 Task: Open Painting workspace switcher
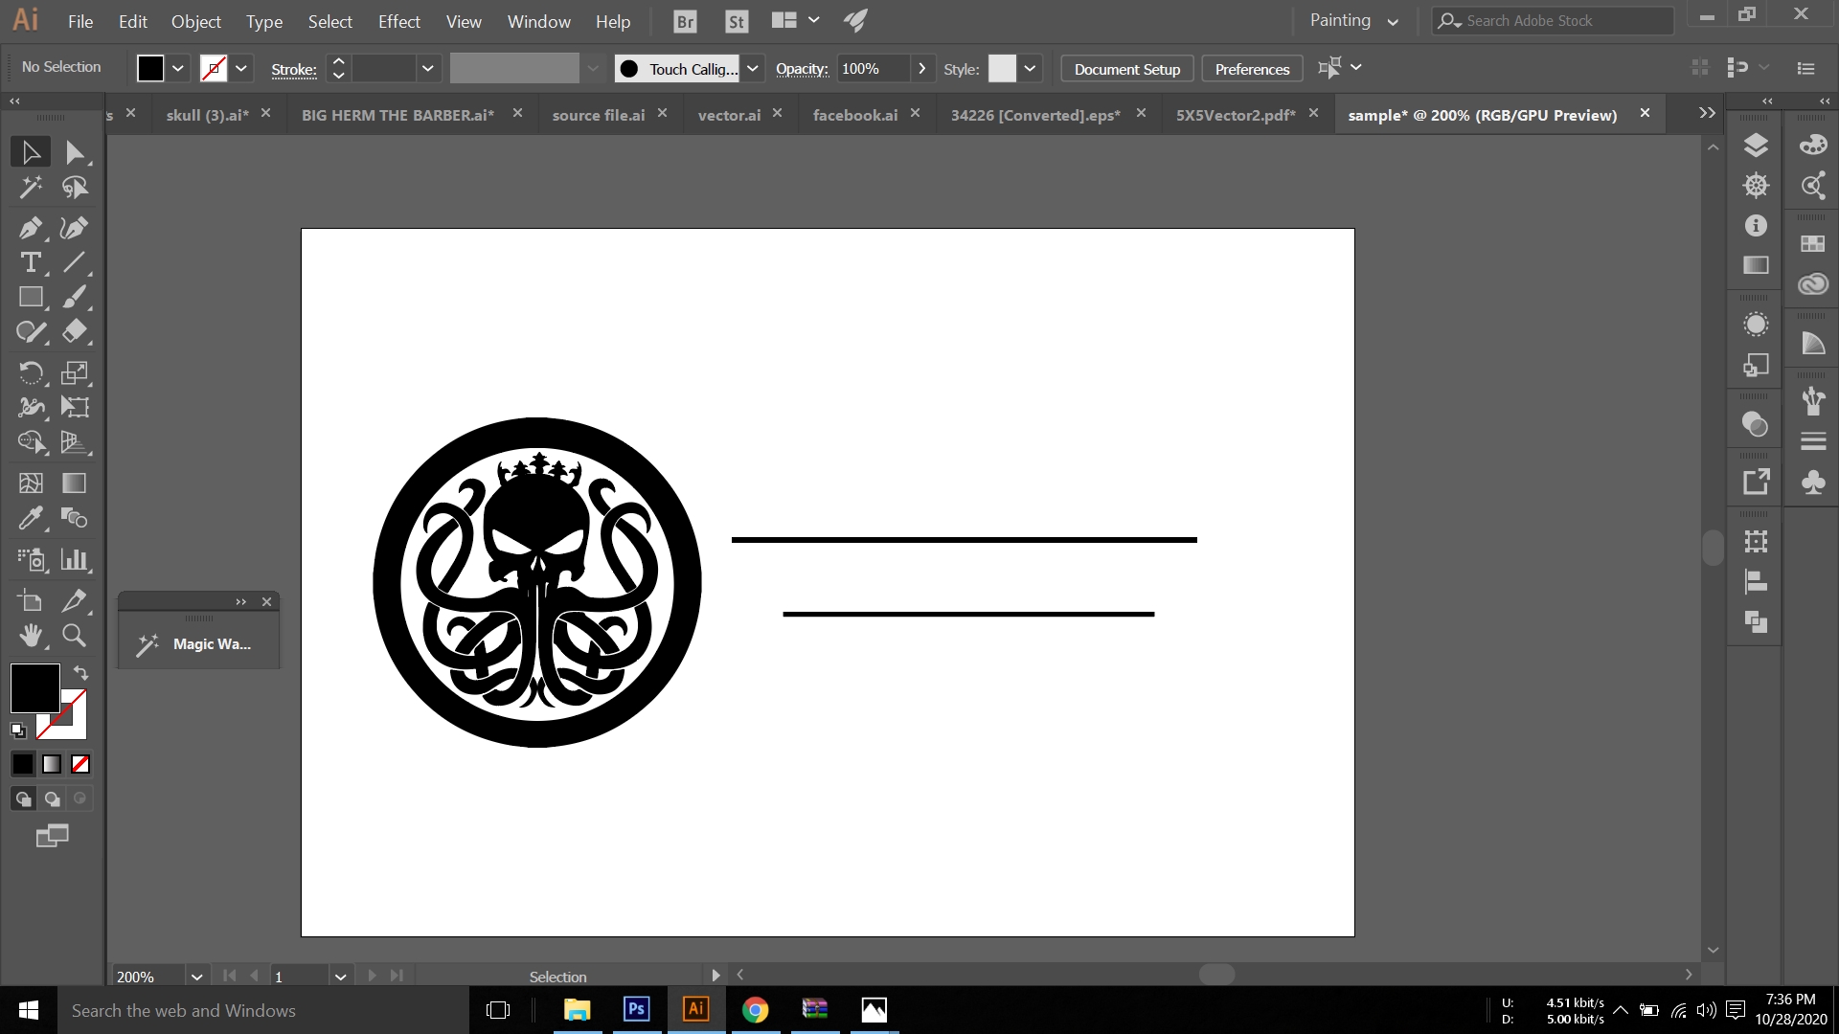pyautogui.click(x=1354, y=20)
